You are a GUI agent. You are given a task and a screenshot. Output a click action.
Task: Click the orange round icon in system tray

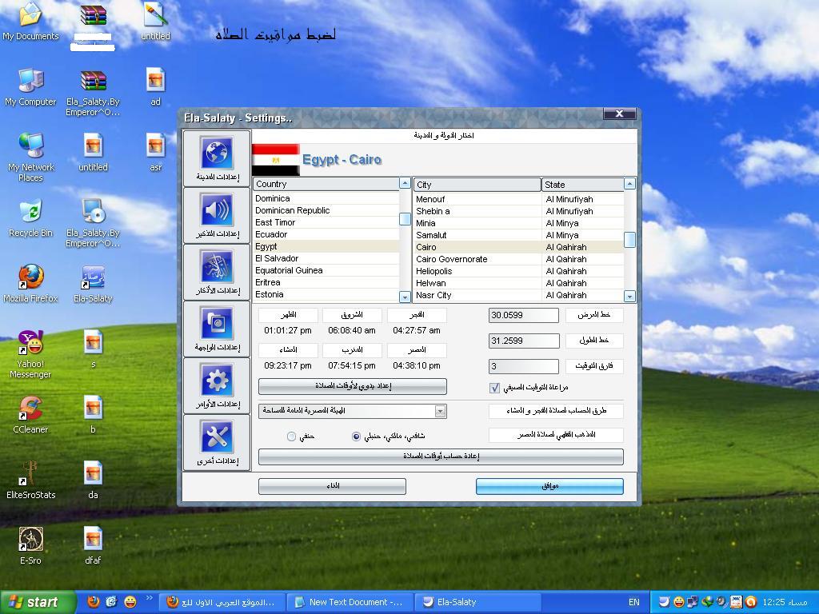(750, 602)
